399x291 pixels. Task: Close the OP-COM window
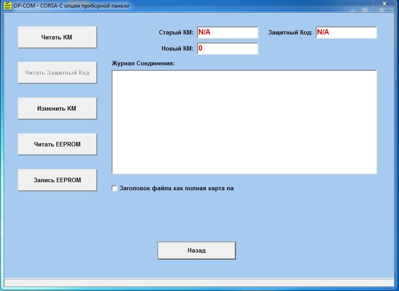(x=384, y=4)
